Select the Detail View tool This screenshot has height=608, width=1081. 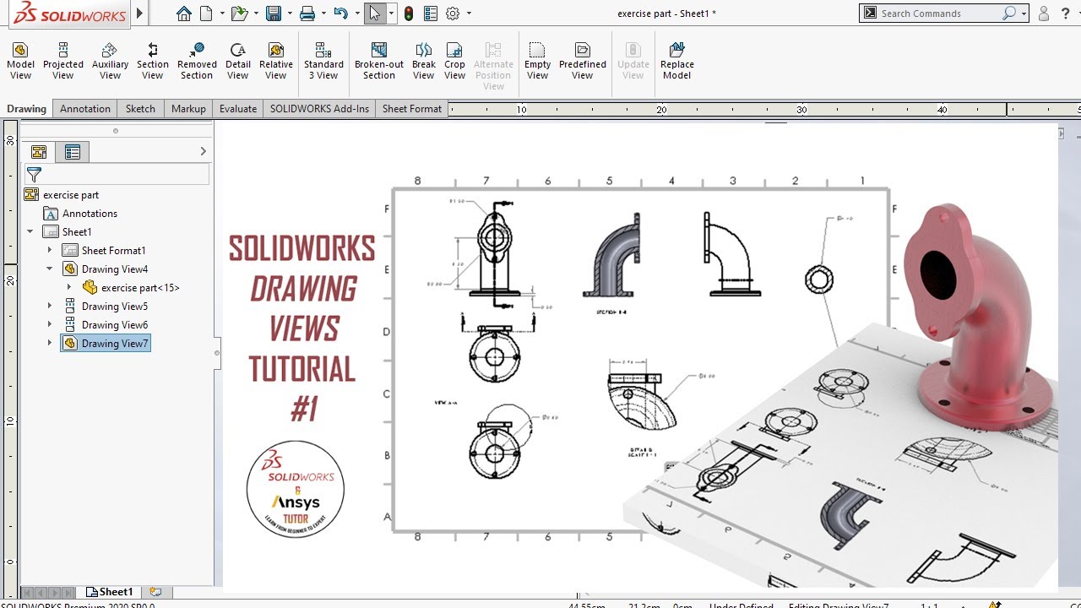click(238, 62)
